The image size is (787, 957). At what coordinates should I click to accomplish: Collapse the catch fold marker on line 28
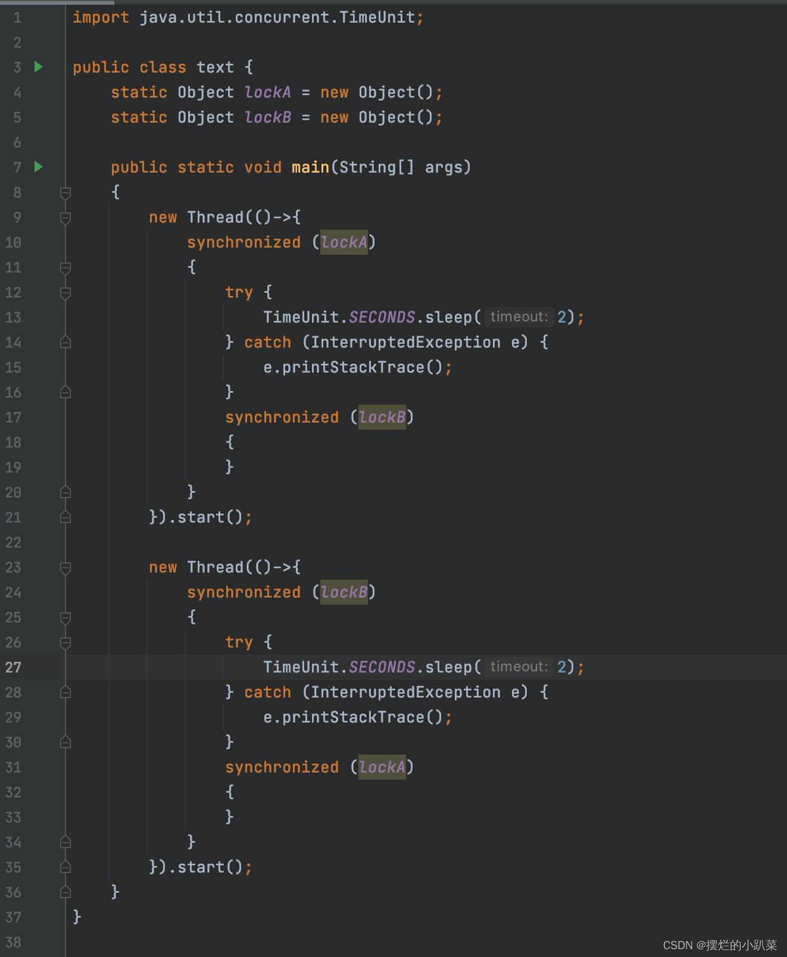(65, 692)
